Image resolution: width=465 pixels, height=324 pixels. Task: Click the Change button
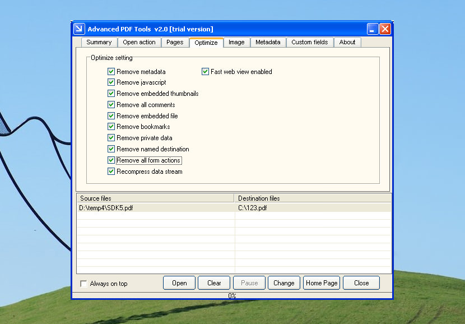tap(284, 283)
